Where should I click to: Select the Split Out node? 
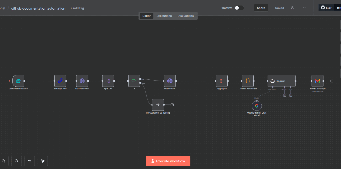click(108, 81)
